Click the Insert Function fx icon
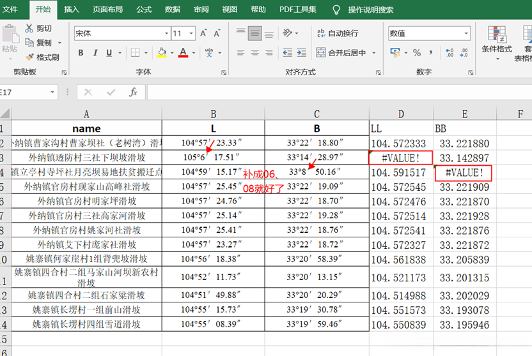This screenshot has height=356, width=532. click(133, 92)
